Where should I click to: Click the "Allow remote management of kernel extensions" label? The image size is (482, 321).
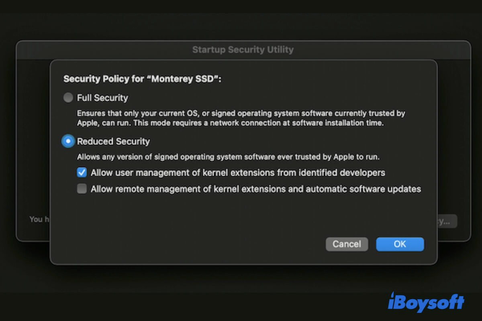point(255,189)
